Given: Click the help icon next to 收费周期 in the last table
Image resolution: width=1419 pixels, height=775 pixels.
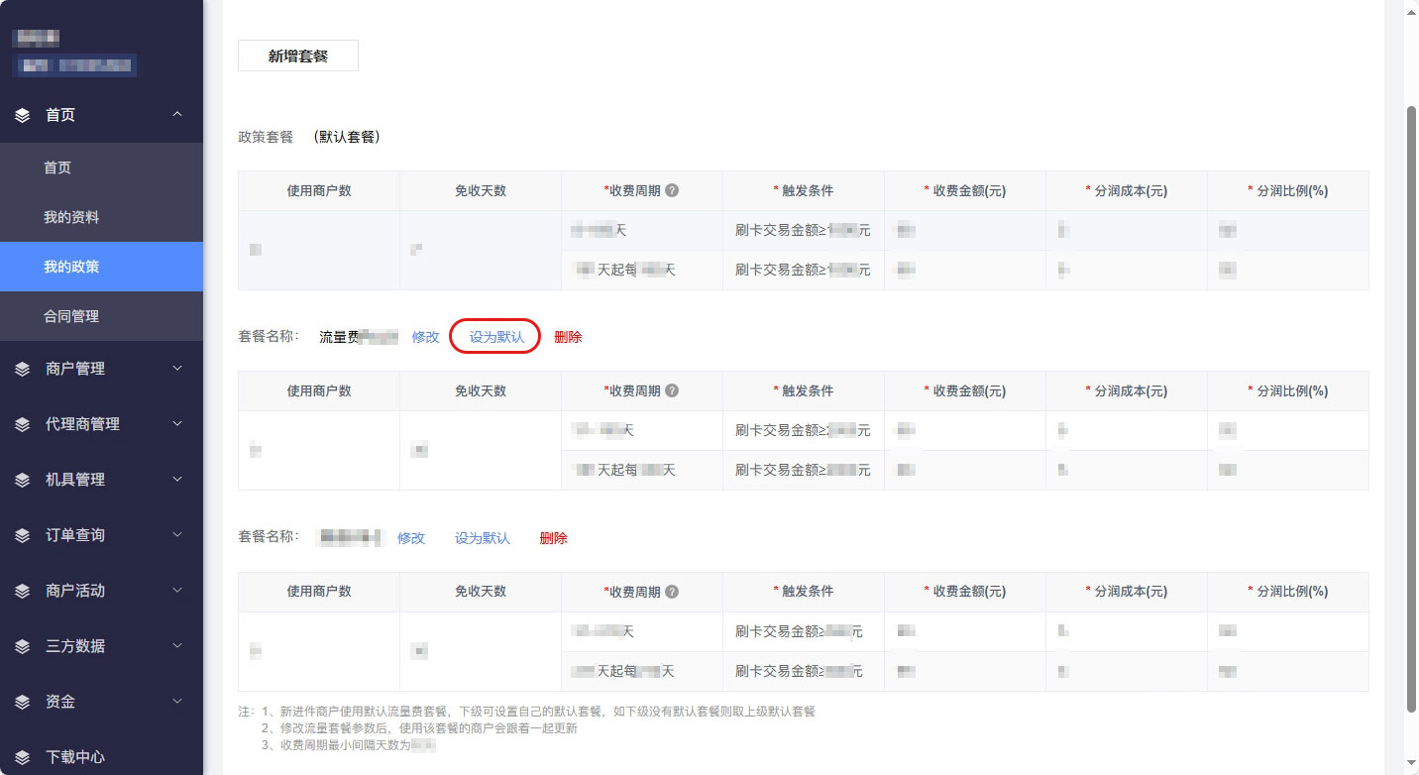Looking at the screenshot, I should [672, 592].
